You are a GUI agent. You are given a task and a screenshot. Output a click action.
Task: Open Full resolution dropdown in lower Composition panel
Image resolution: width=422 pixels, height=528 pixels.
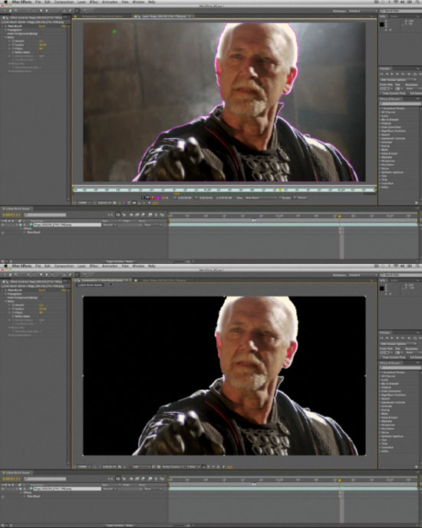tap(140, 467)
